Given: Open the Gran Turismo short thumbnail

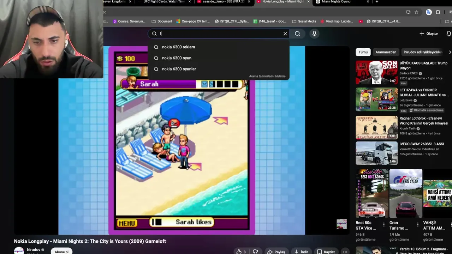Looking at the screenshot, I should point(406,193).
